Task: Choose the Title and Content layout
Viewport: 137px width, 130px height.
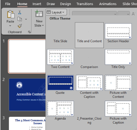Action: click(x=89, y=35)
